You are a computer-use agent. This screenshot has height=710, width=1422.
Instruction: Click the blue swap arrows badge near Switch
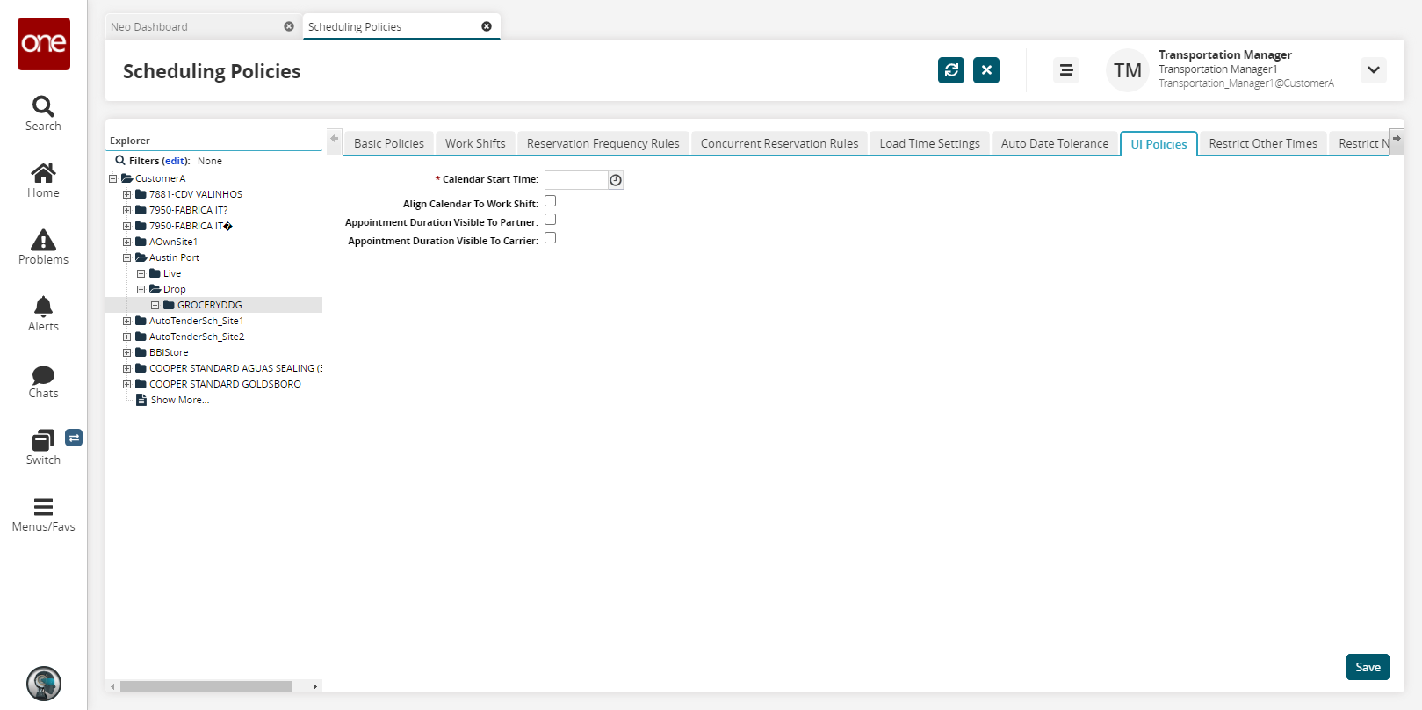(x=74, y=438)
